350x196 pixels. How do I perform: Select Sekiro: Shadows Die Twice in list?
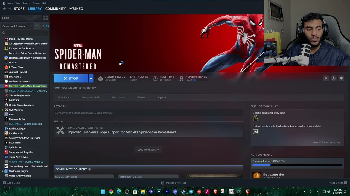pos(25,138)
